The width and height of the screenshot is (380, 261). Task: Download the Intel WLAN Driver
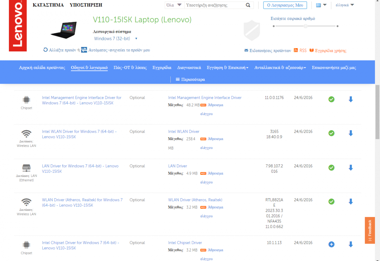coord(351,133)
